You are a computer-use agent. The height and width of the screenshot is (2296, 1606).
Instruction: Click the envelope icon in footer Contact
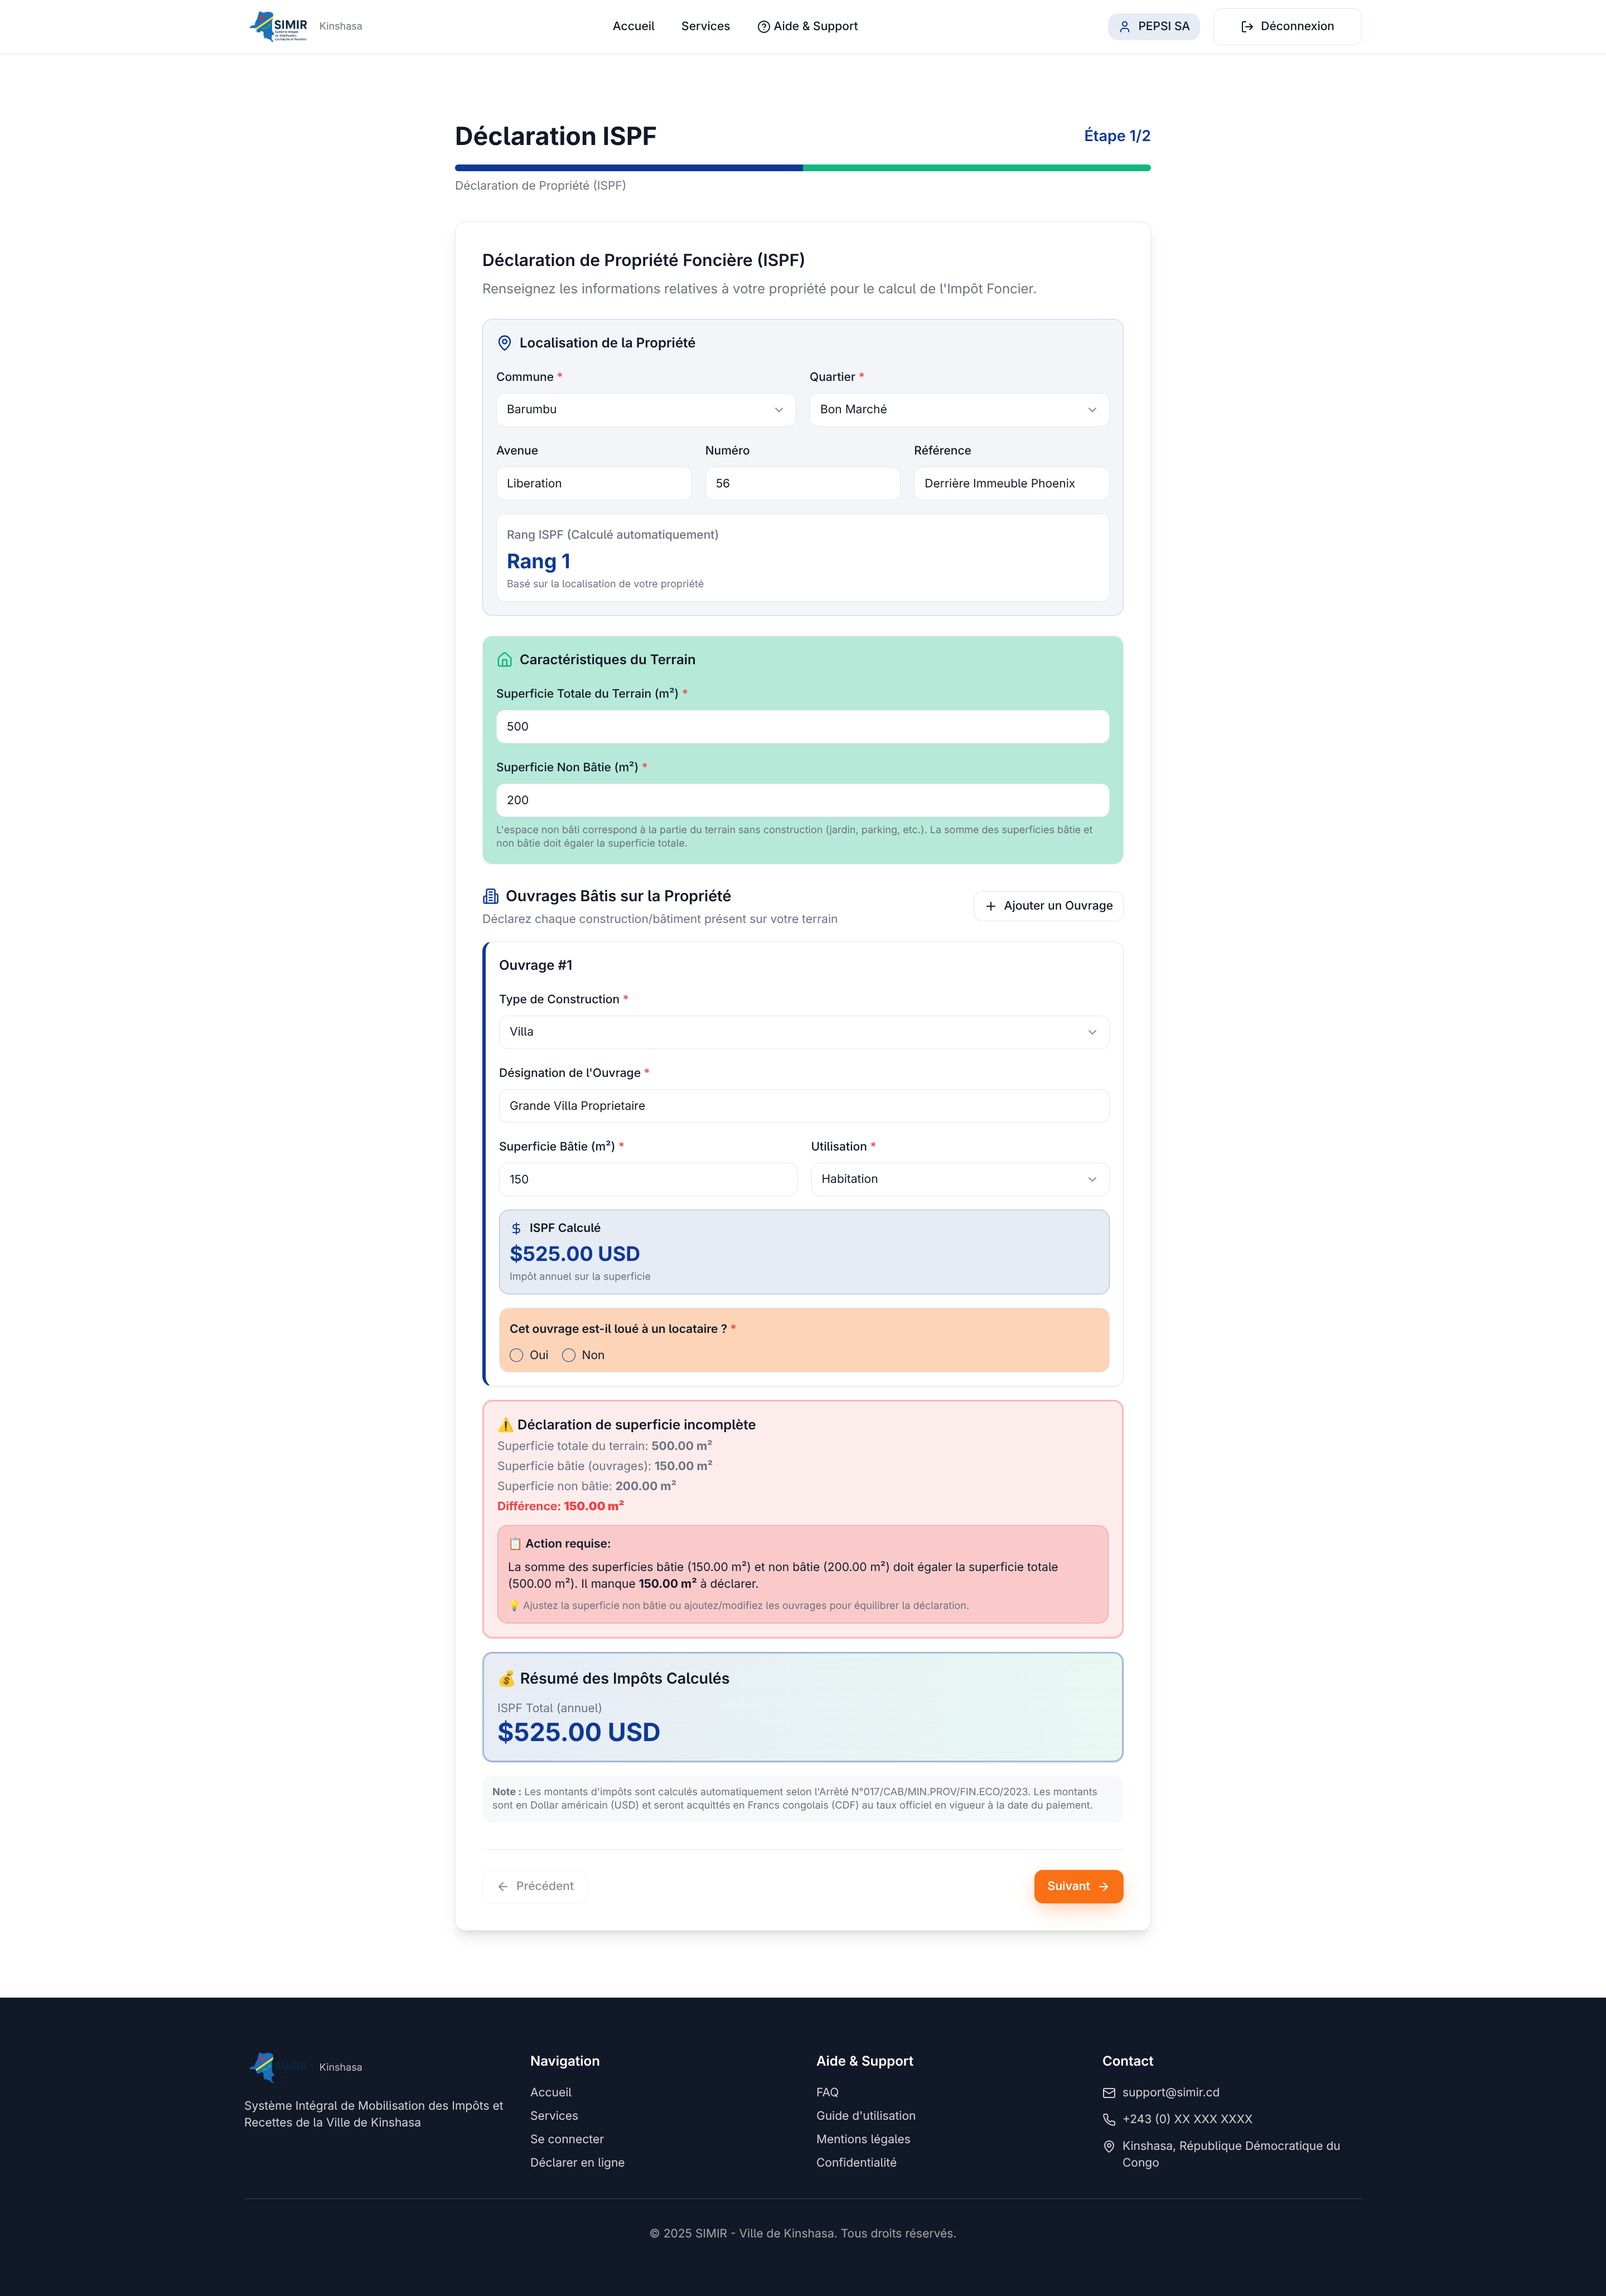pos(1109,2093)
